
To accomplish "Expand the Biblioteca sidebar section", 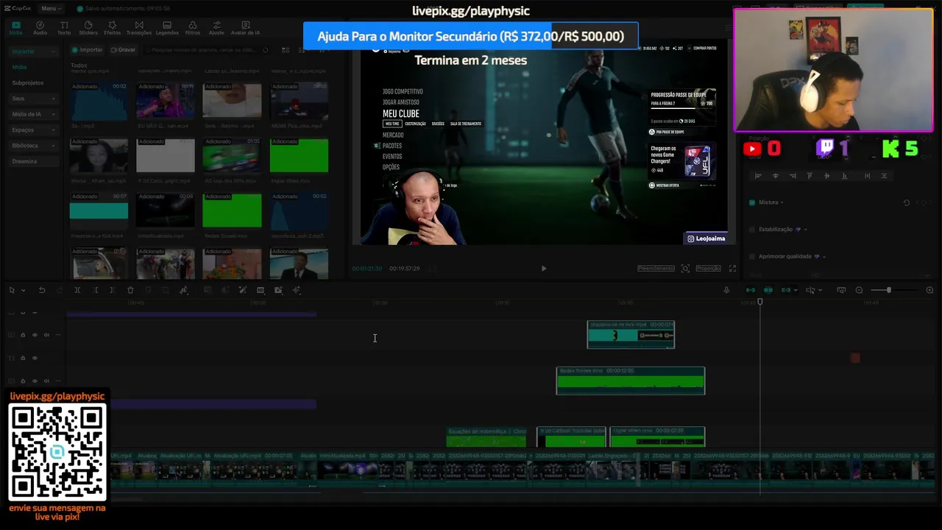I will click(34, 146).
